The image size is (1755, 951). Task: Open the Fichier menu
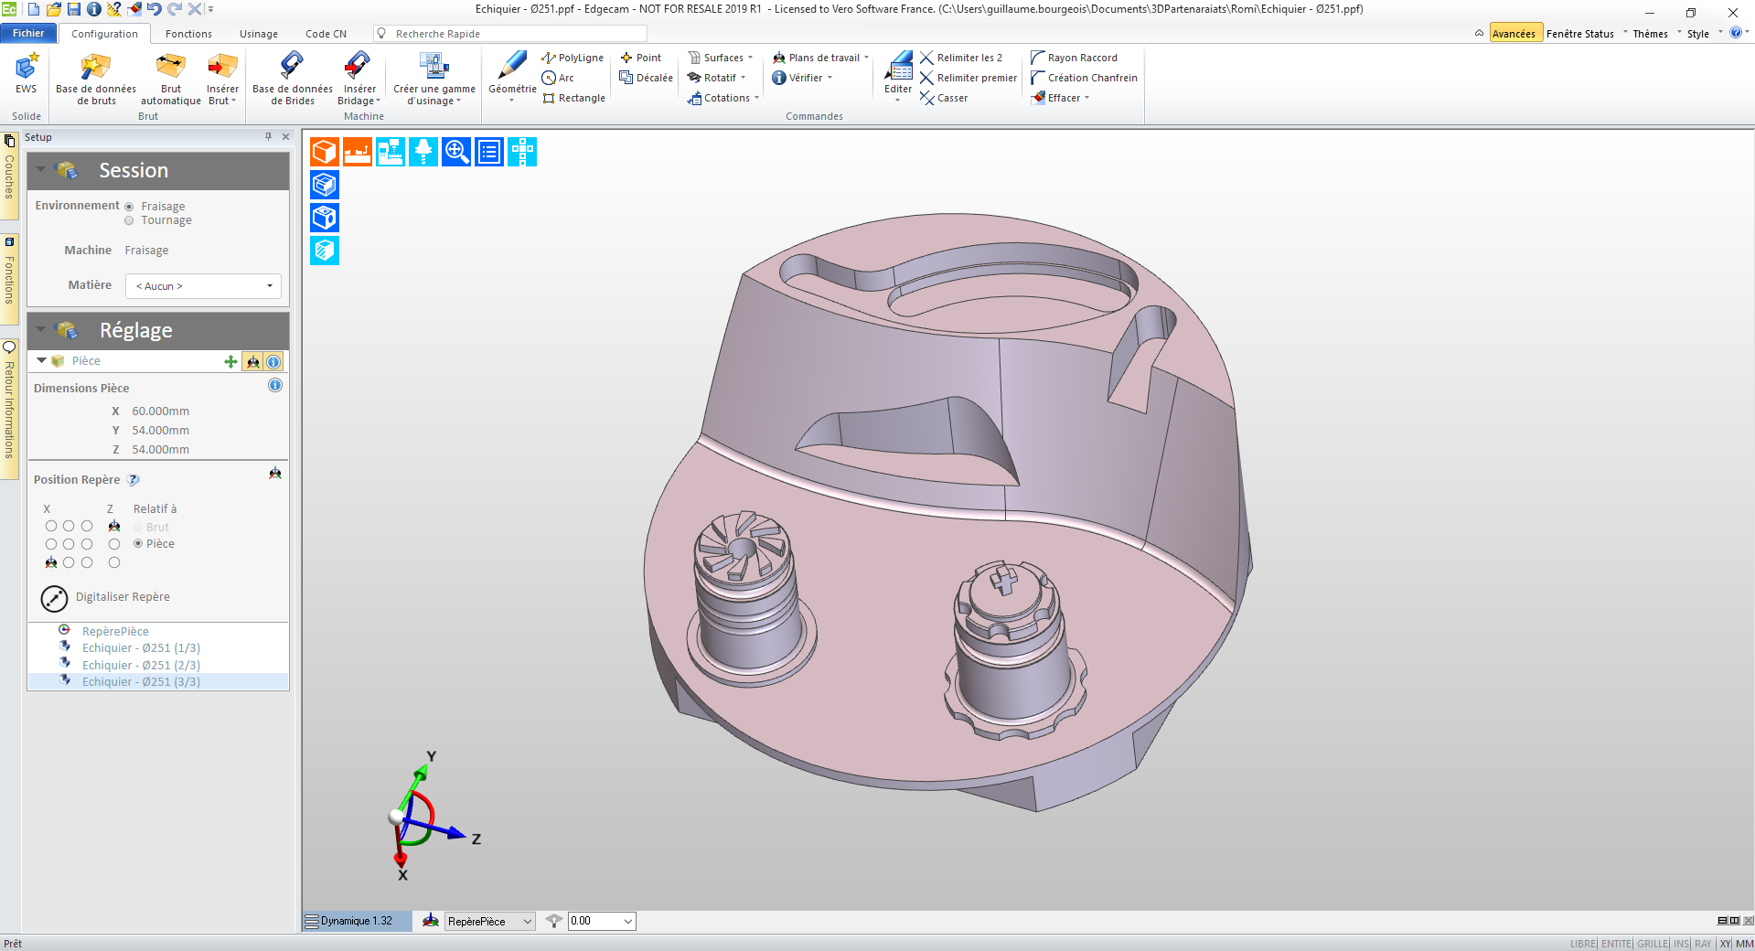[28, 34]
